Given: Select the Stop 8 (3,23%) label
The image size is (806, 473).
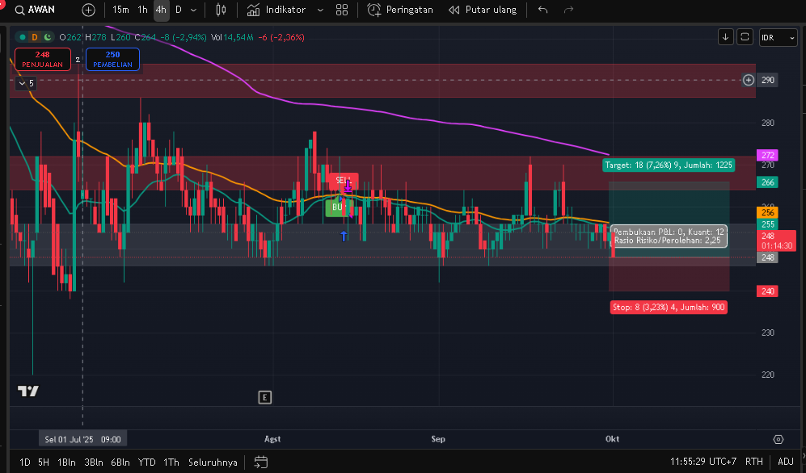Looking at the screenshot, I should click(x=669, y=308).
